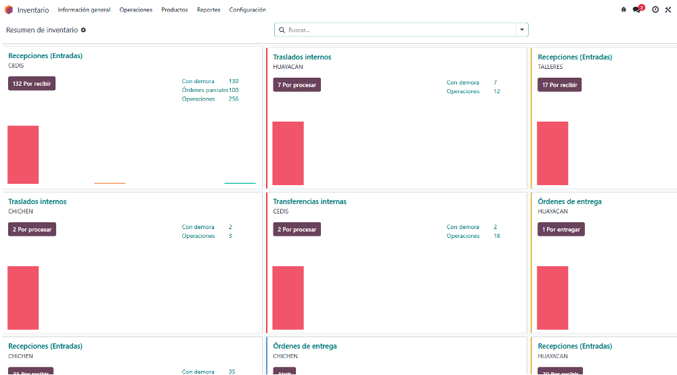Click the 132 Por recibir button

32,84
